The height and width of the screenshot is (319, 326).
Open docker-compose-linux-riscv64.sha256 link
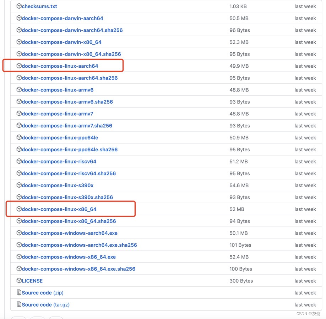coord(69,173)
